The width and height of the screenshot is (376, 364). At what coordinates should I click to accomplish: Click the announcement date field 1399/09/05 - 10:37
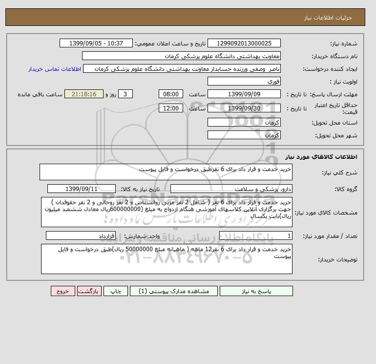click(x=96, y=43)
